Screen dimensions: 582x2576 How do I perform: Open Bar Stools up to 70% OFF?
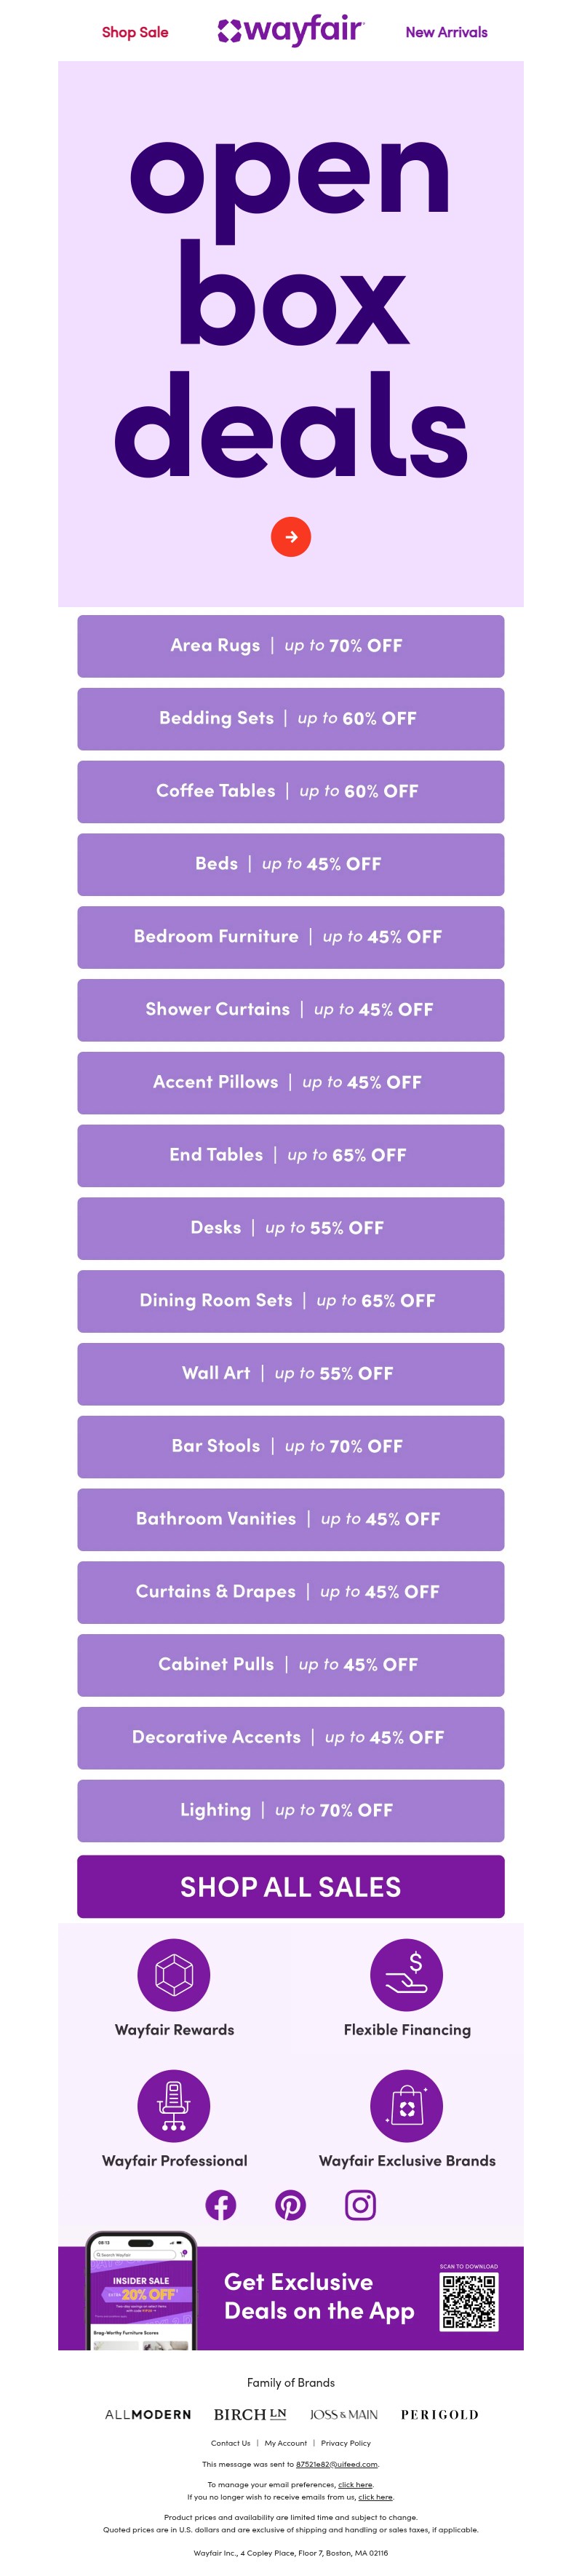coord(291,1446)
